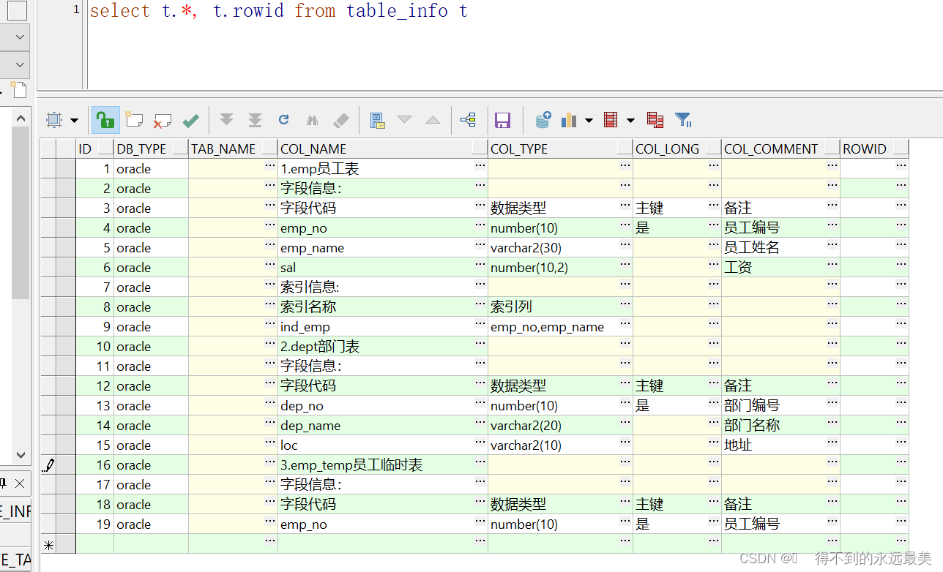Click the ellipsis button in emp_name row
This screenshot has width=943, height=572.
coord(479,247)
